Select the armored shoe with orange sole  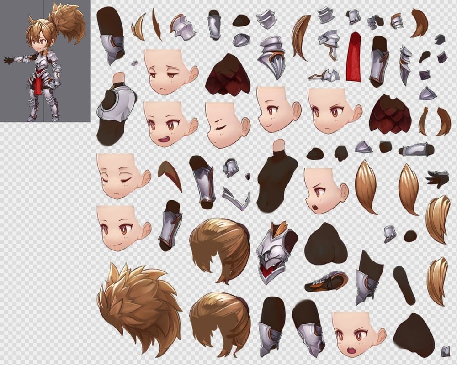click(326, 282)
